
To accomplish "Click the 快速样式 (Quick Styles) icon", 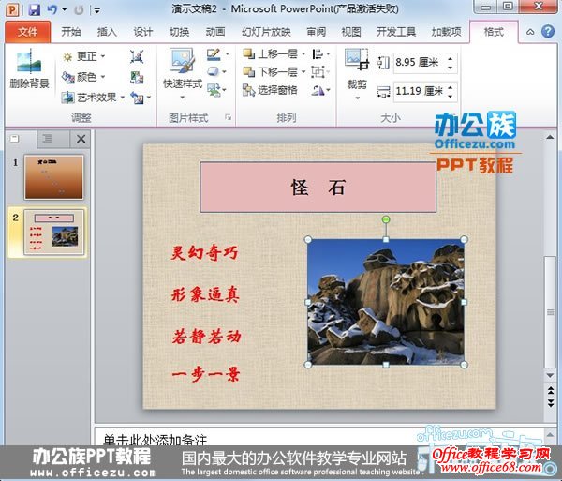I will tap(181, 68).
